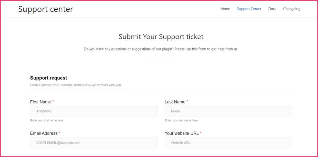Image resolution: width=318 pixels, height=157 pixels.
Task: Click the red asterisk beside First Name
Action: coord(53,102)
